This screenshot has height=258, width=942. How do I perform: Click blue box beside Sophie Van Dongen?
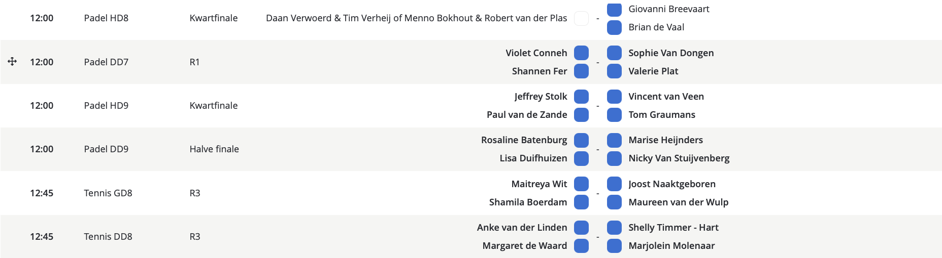[x=614, y=53]
